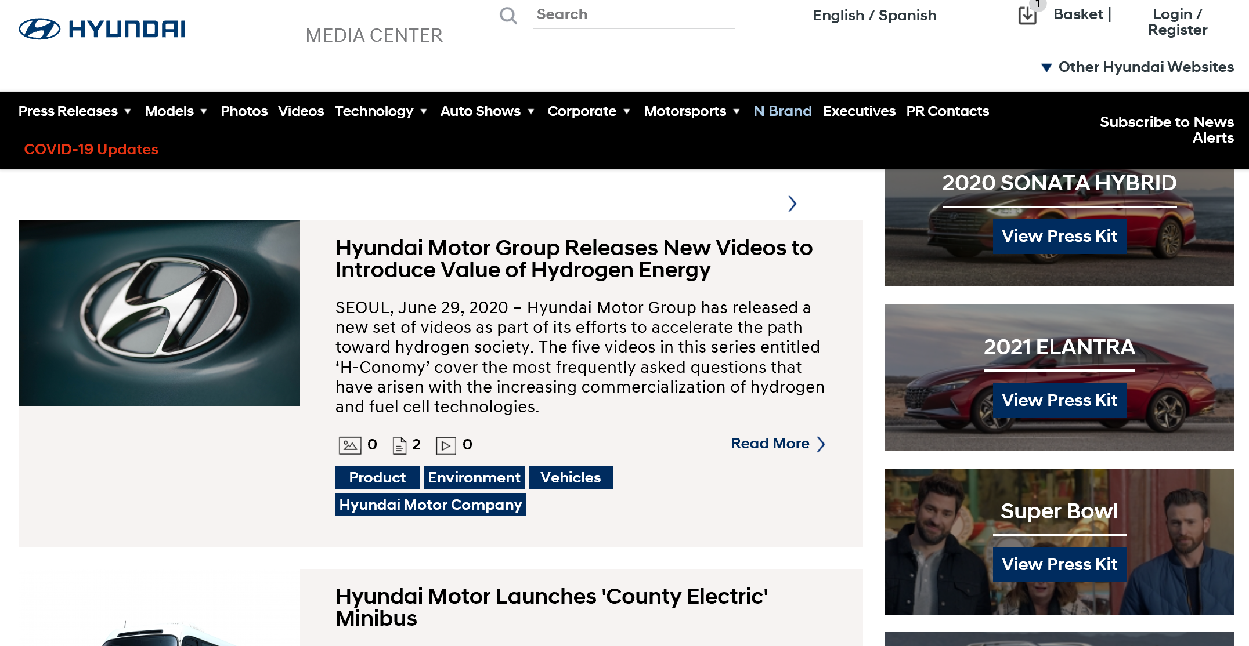Expand the Models menu
This screenshot has width=1249, height=646.
(176, 111)
